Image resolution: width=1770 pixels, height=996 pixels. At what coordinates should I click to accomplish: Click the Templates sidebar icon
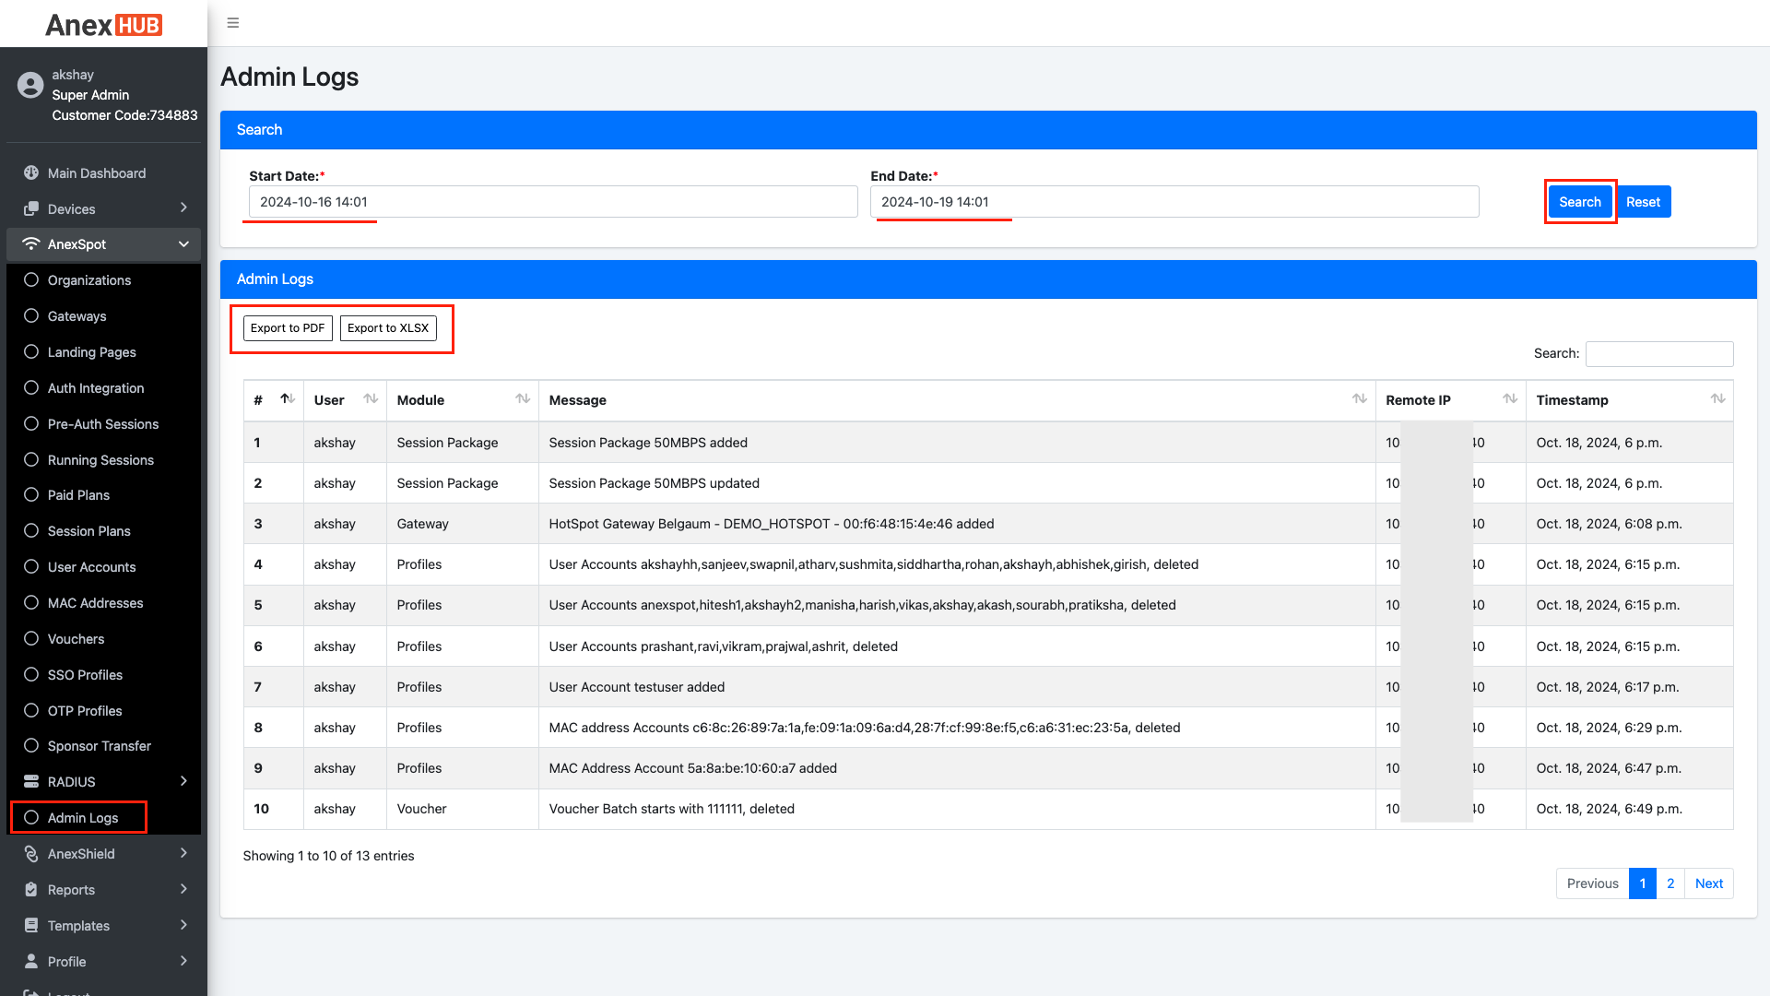(x=31, y=926)
